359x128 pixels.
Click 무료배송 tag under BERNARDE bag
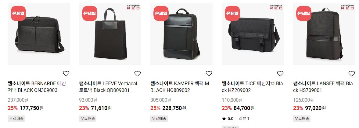(16, 119)
